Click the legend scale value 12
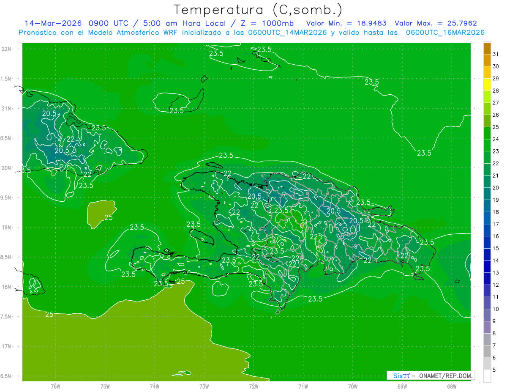The height and width of the screenshot is (392, 507). (x=496, y=285)
